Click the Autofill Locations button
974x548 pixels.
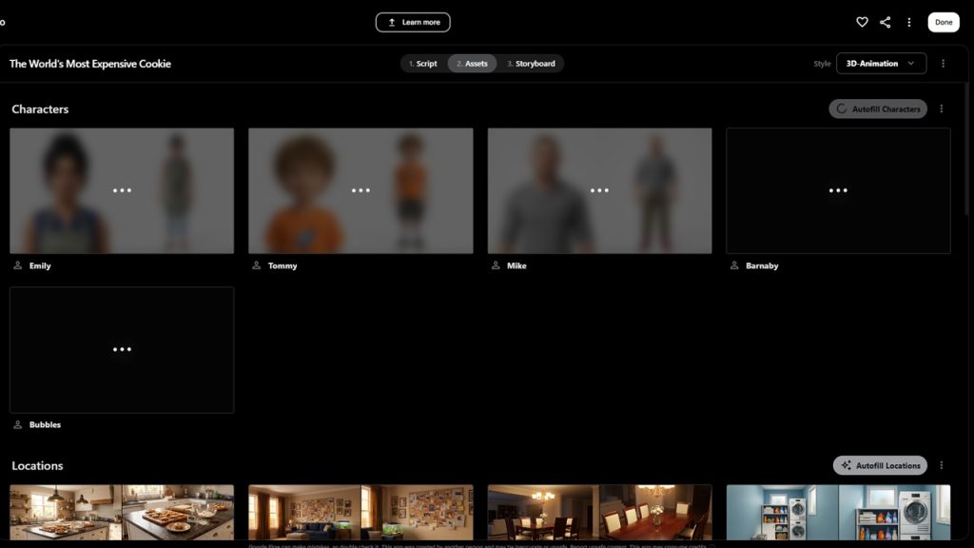880,465
